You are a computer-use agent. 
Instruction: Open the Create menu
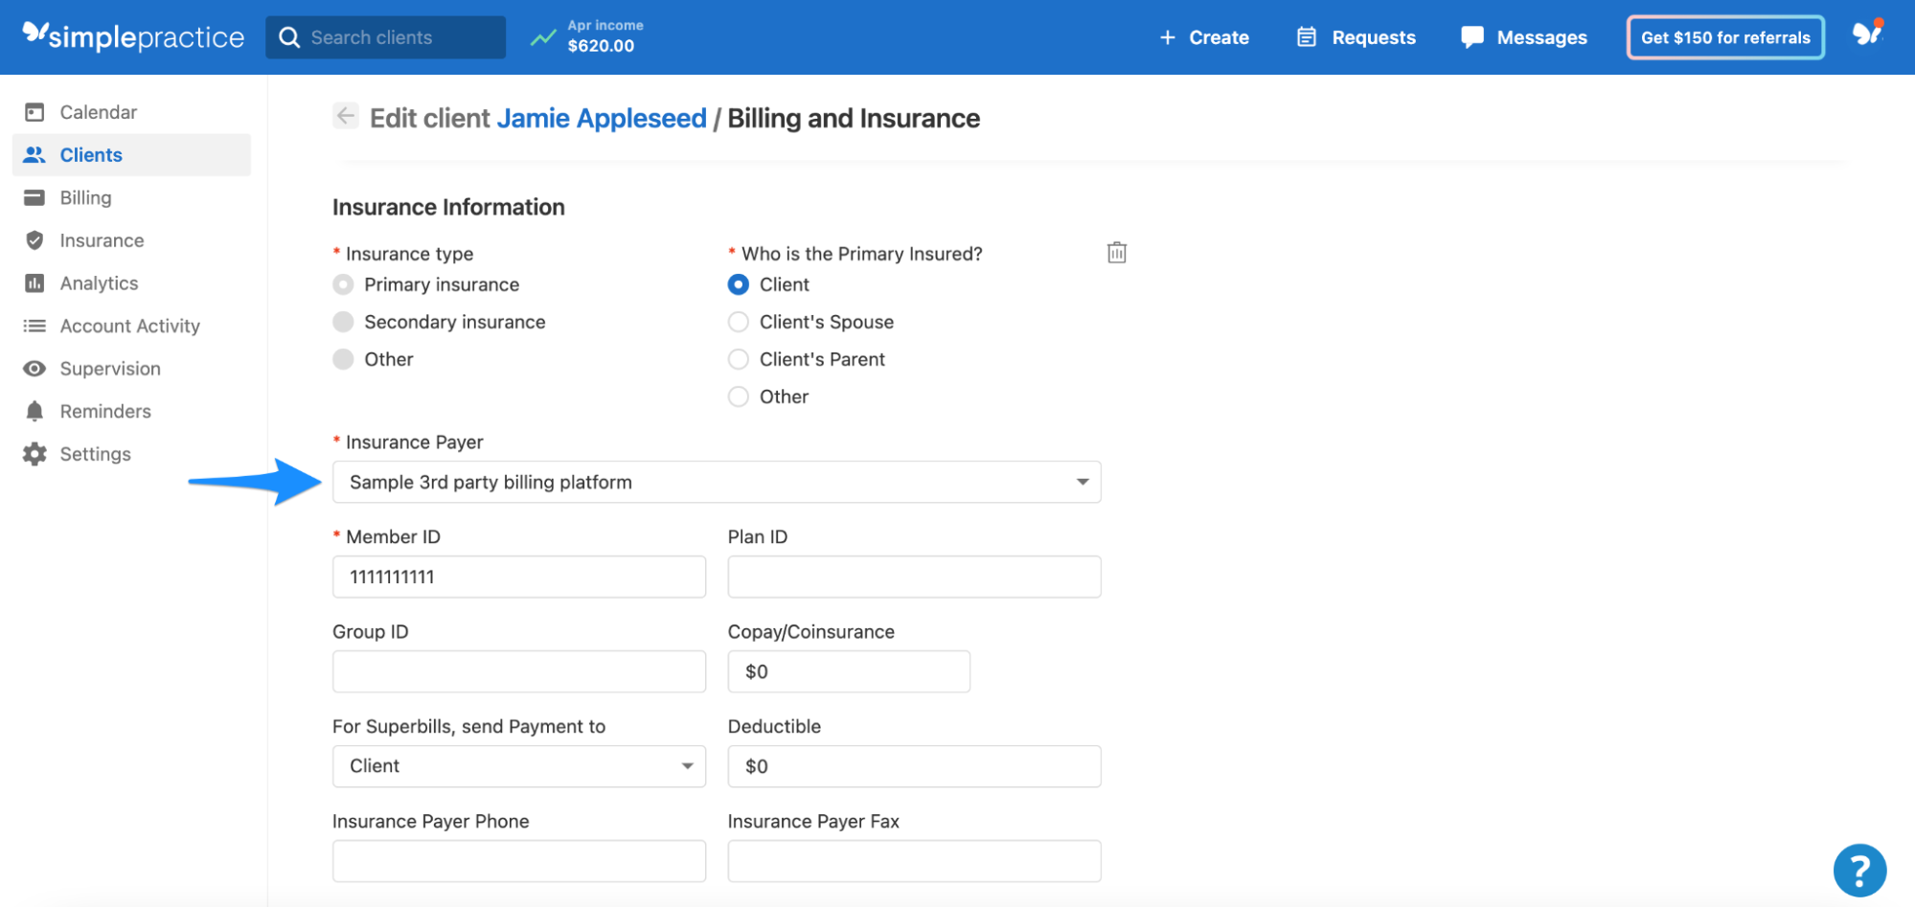(1205, 37)
